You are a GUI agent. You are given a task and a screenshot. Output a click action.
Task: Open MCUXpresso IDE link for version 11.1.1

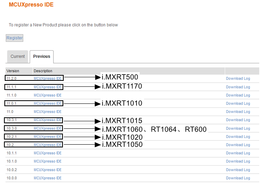coord(47,87)
